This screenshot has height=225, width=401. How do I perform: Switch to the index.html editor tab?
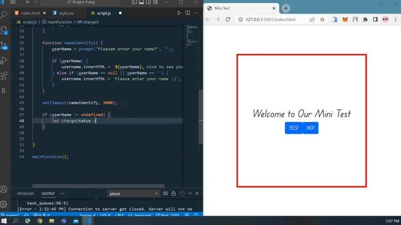pos(30,13)
